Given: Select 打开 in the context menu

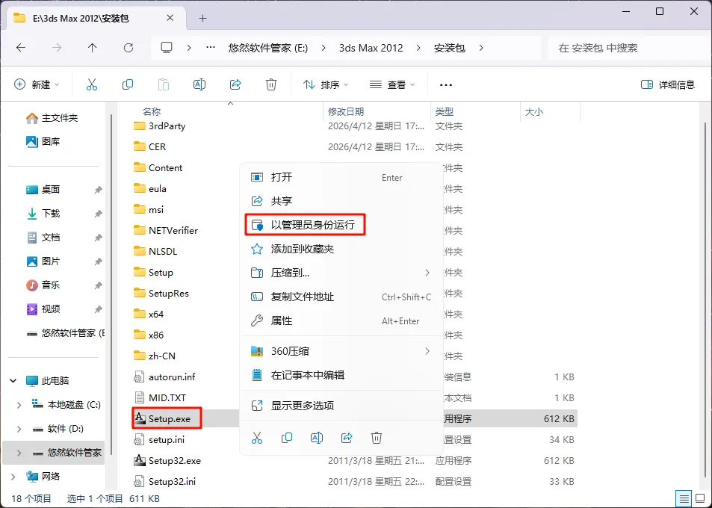Looking at the screenshot, I should (x=341, y=177).
